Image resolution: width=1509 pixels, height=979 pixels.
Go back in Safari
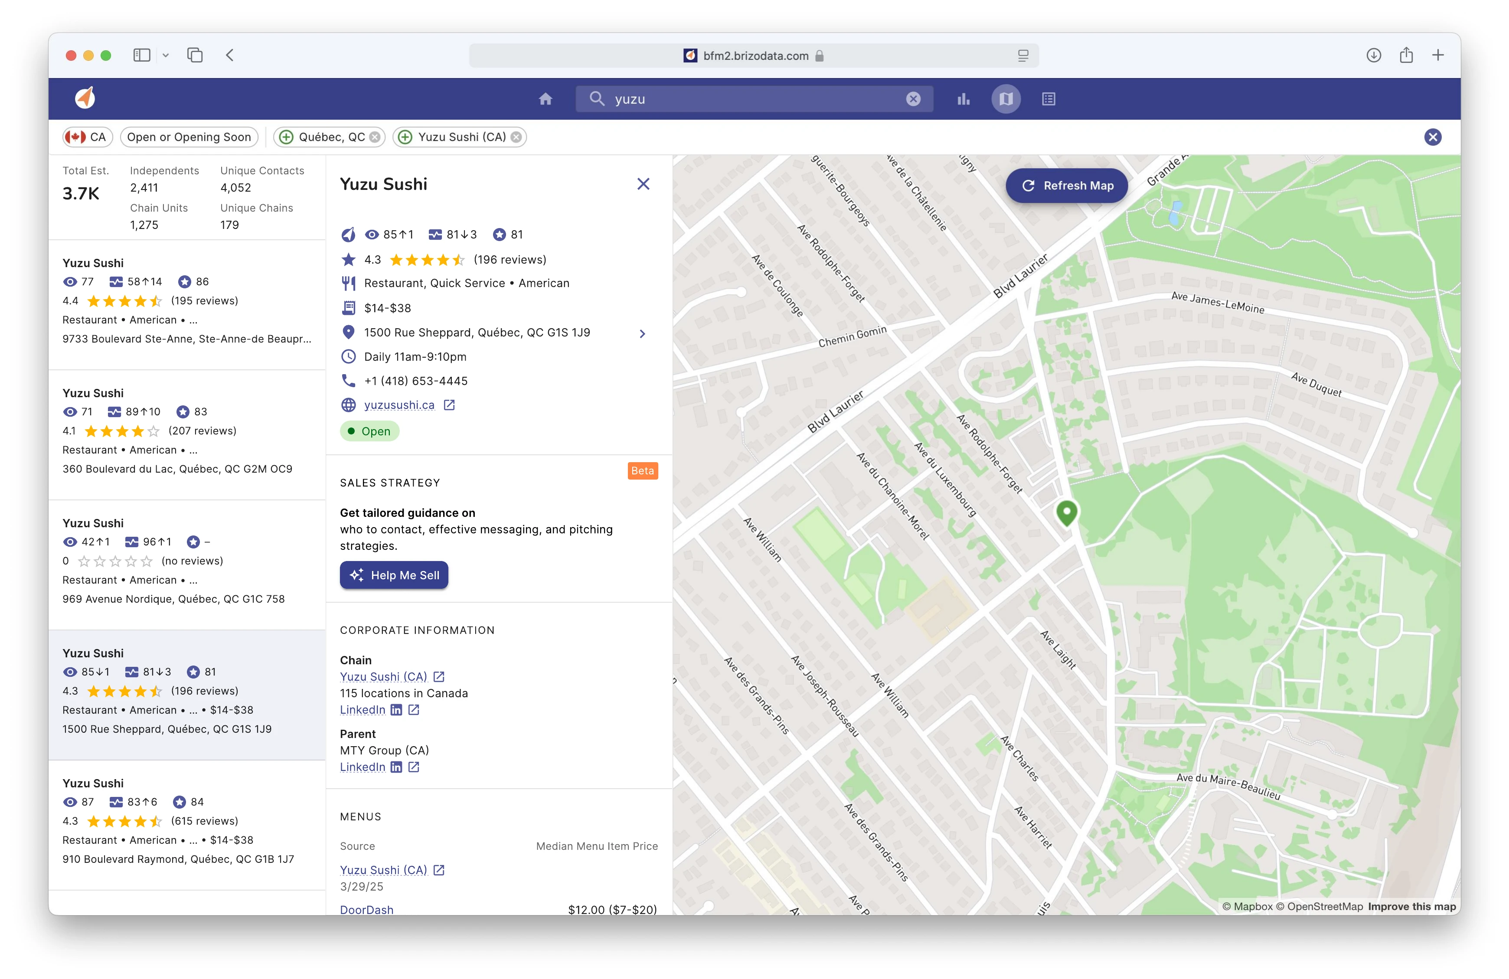[x=229, y=55]
